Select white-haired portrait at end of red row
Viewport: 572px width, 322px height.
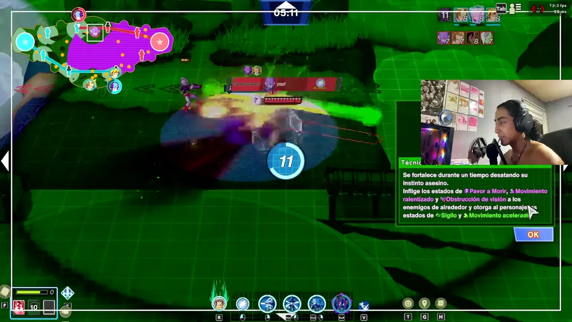pyautogui.click(x=487, y=38)
